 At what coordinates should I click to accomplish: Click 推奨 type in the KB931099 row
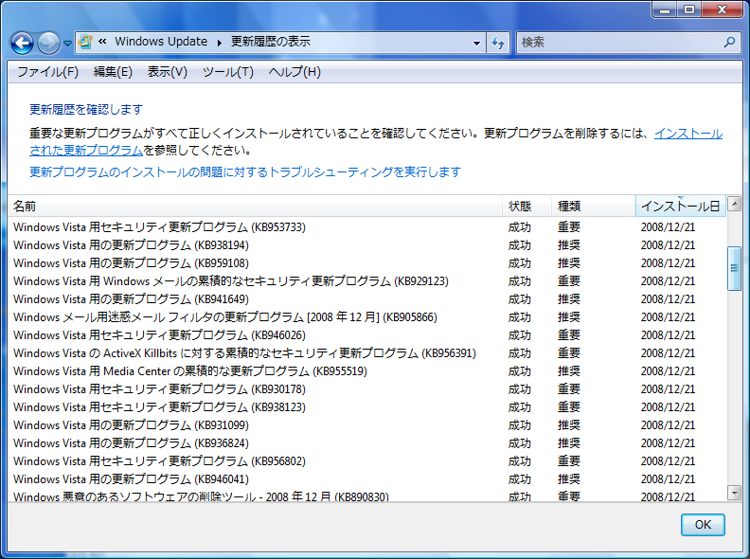(x=569, y=425)
